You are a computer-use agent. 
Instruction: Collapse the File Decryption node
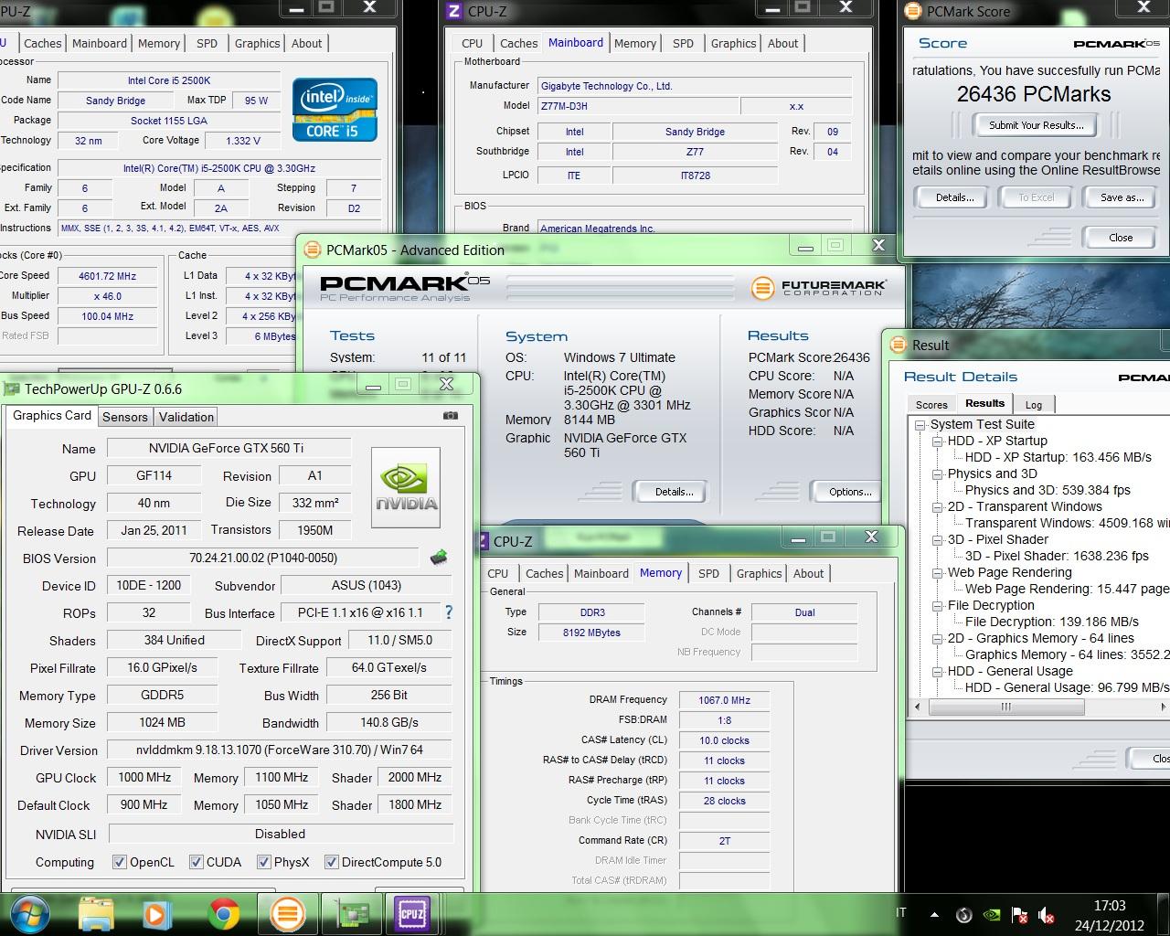tap(938, 606)
